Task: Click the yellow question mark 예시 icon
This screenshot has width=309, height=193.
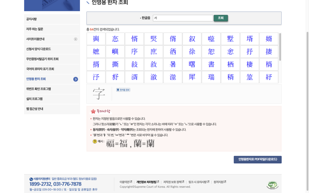Action: 95,141
